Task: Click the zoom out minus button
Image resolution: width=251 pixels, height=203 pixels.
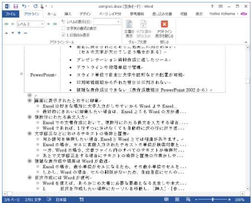Action: pos(196,200)
